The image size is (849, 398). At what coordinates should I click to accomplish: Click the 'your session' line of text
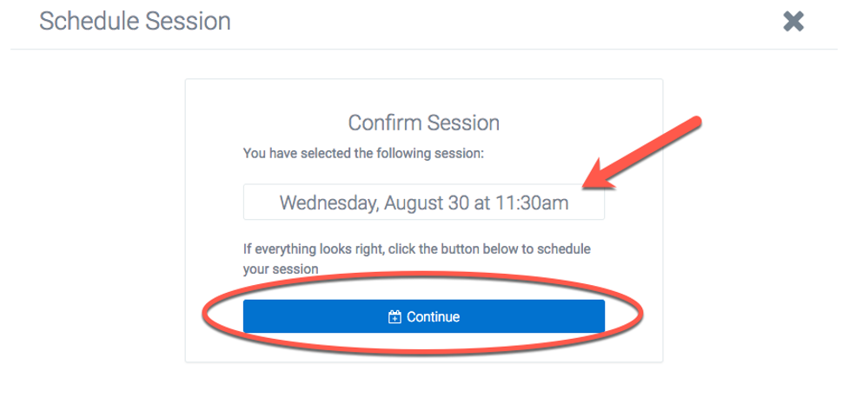tap(281, 269)
